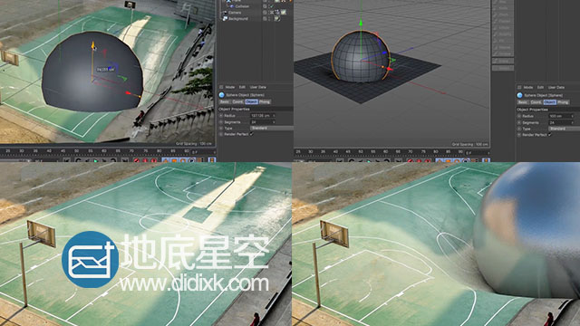
Task: Open the Mode menu in left attributes panel
Action: (x=230, y=87)
